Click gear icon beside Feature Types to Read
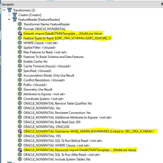Viewport: 163px width, 163px height. [x=20, y=38]
